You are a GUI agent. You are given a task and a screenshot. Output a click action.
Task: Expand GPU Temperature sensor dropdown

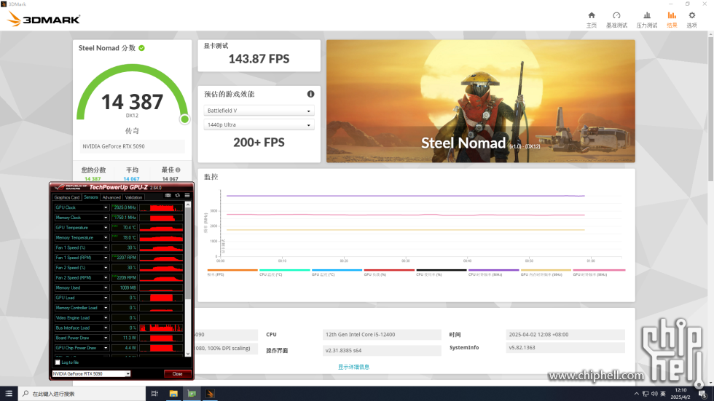(x=106, y=227)
